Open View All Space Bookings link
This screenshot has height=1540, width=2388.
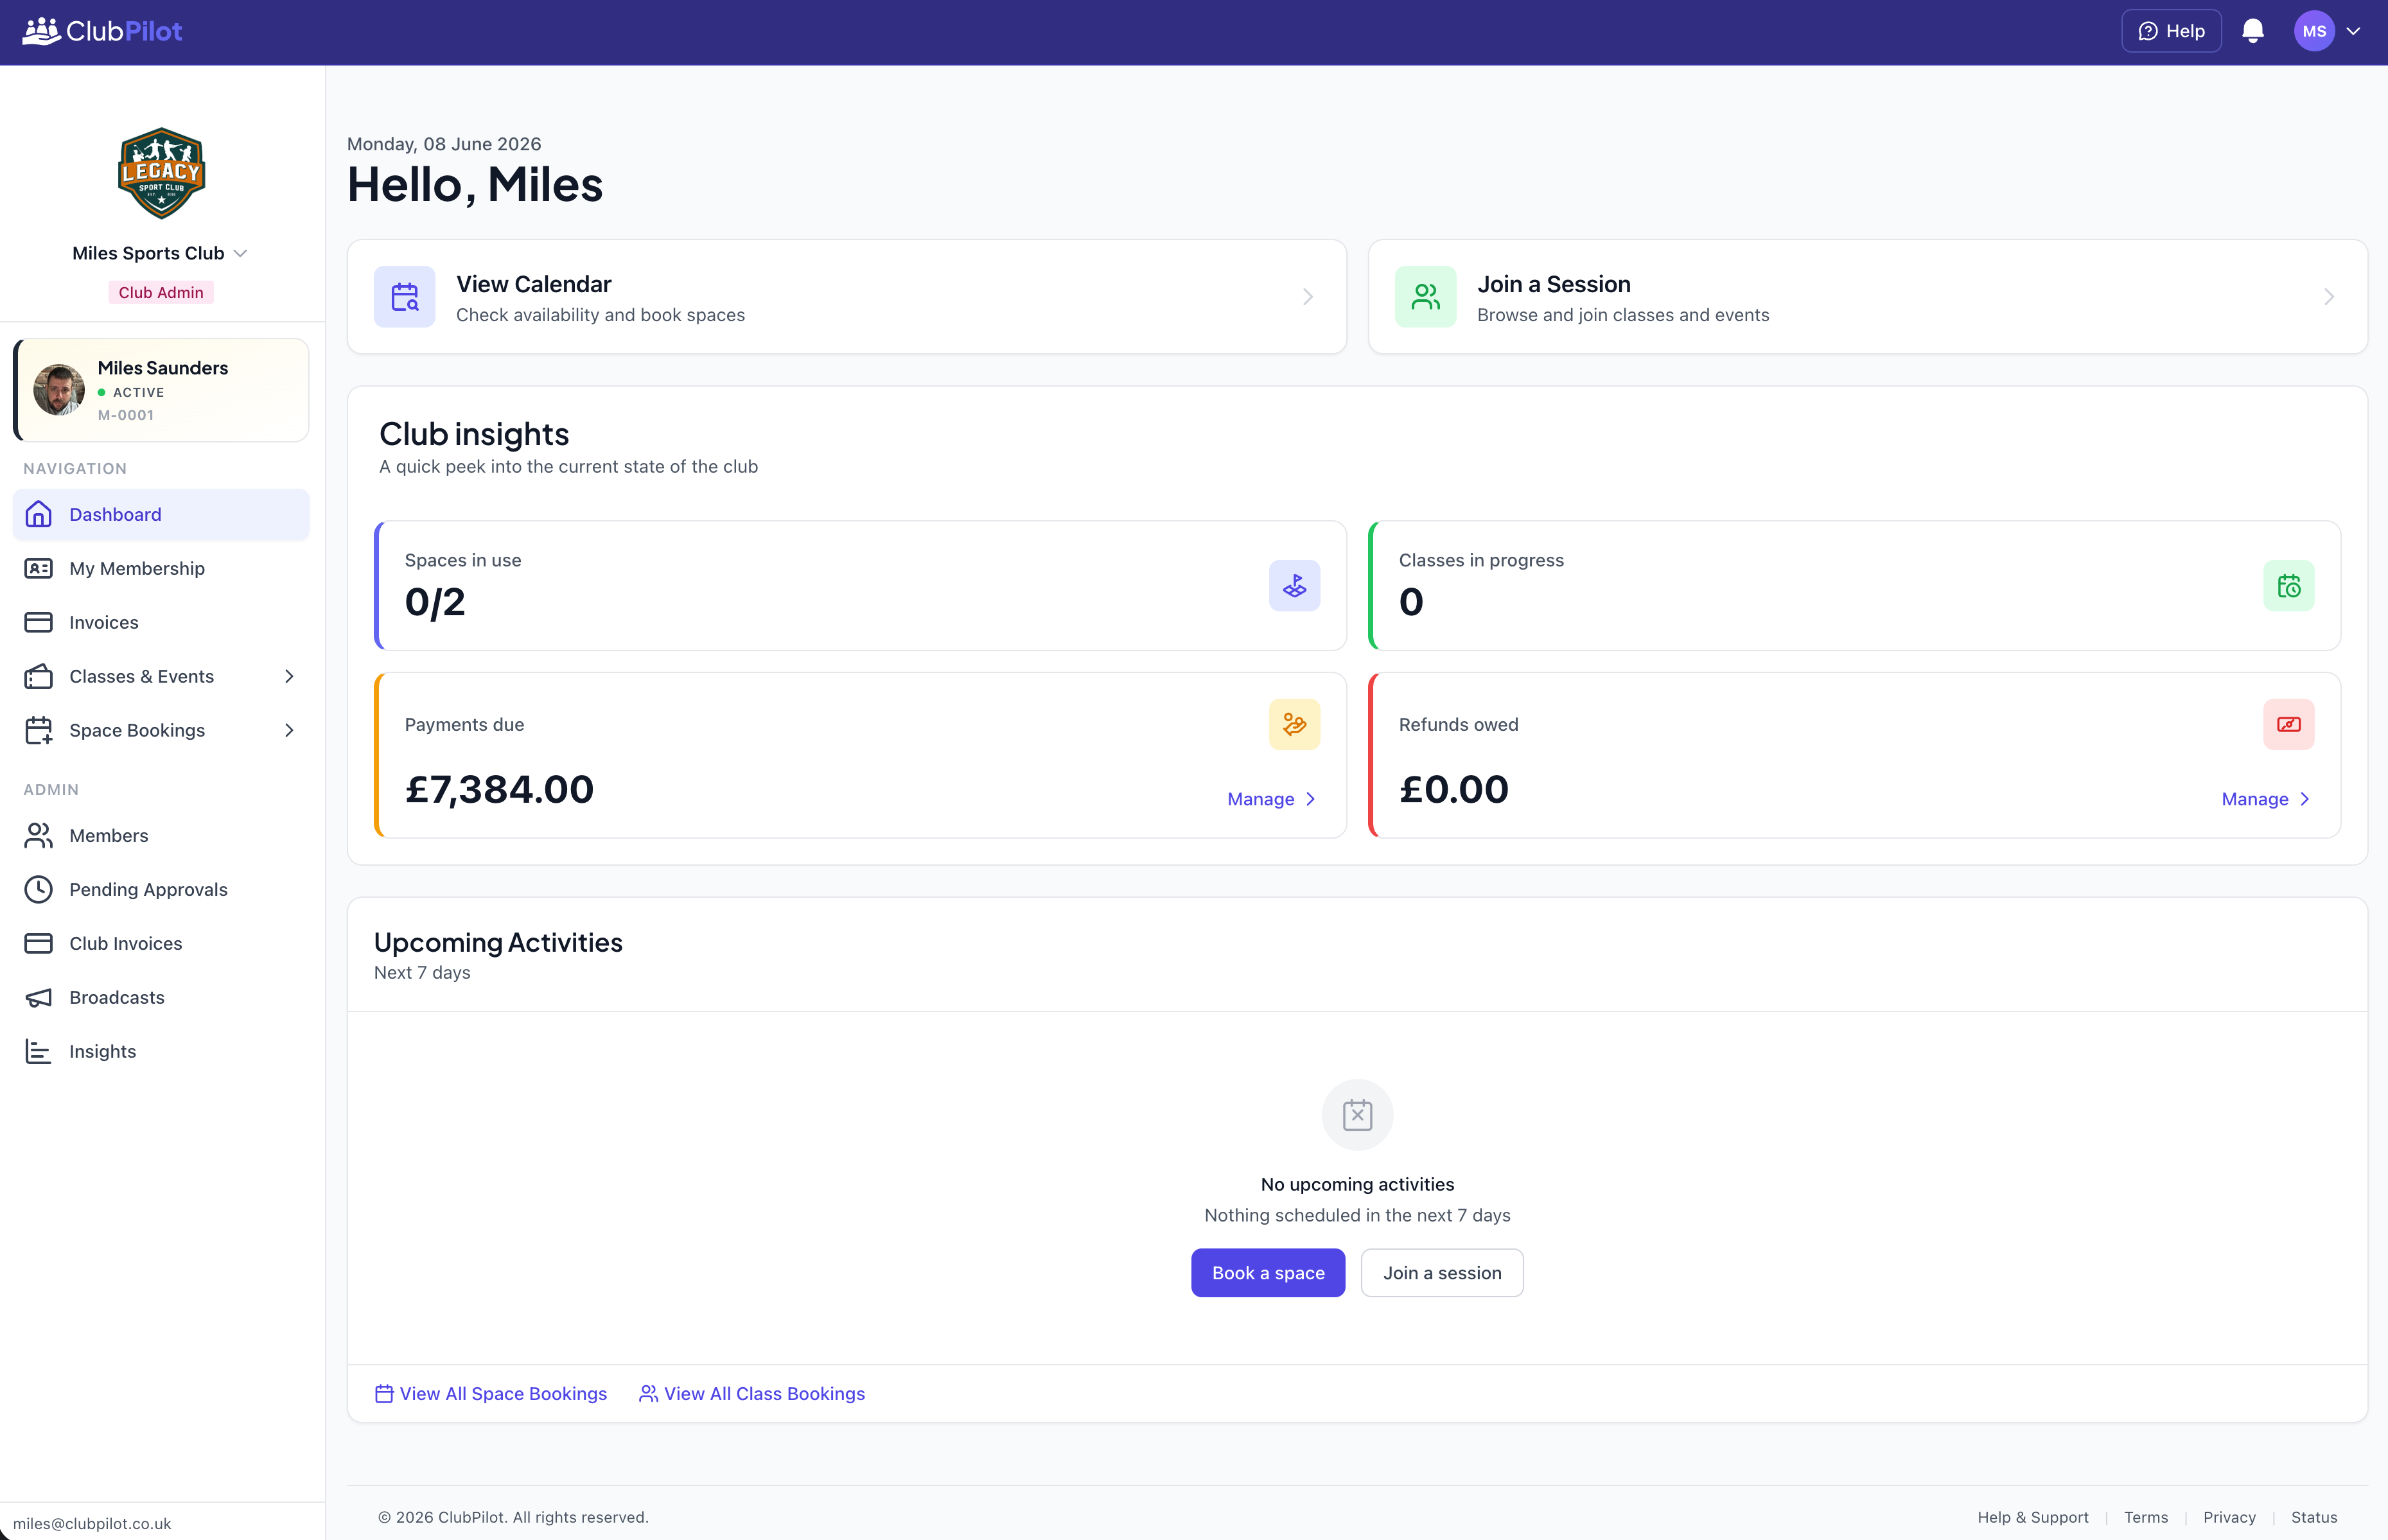point(490,1393)
